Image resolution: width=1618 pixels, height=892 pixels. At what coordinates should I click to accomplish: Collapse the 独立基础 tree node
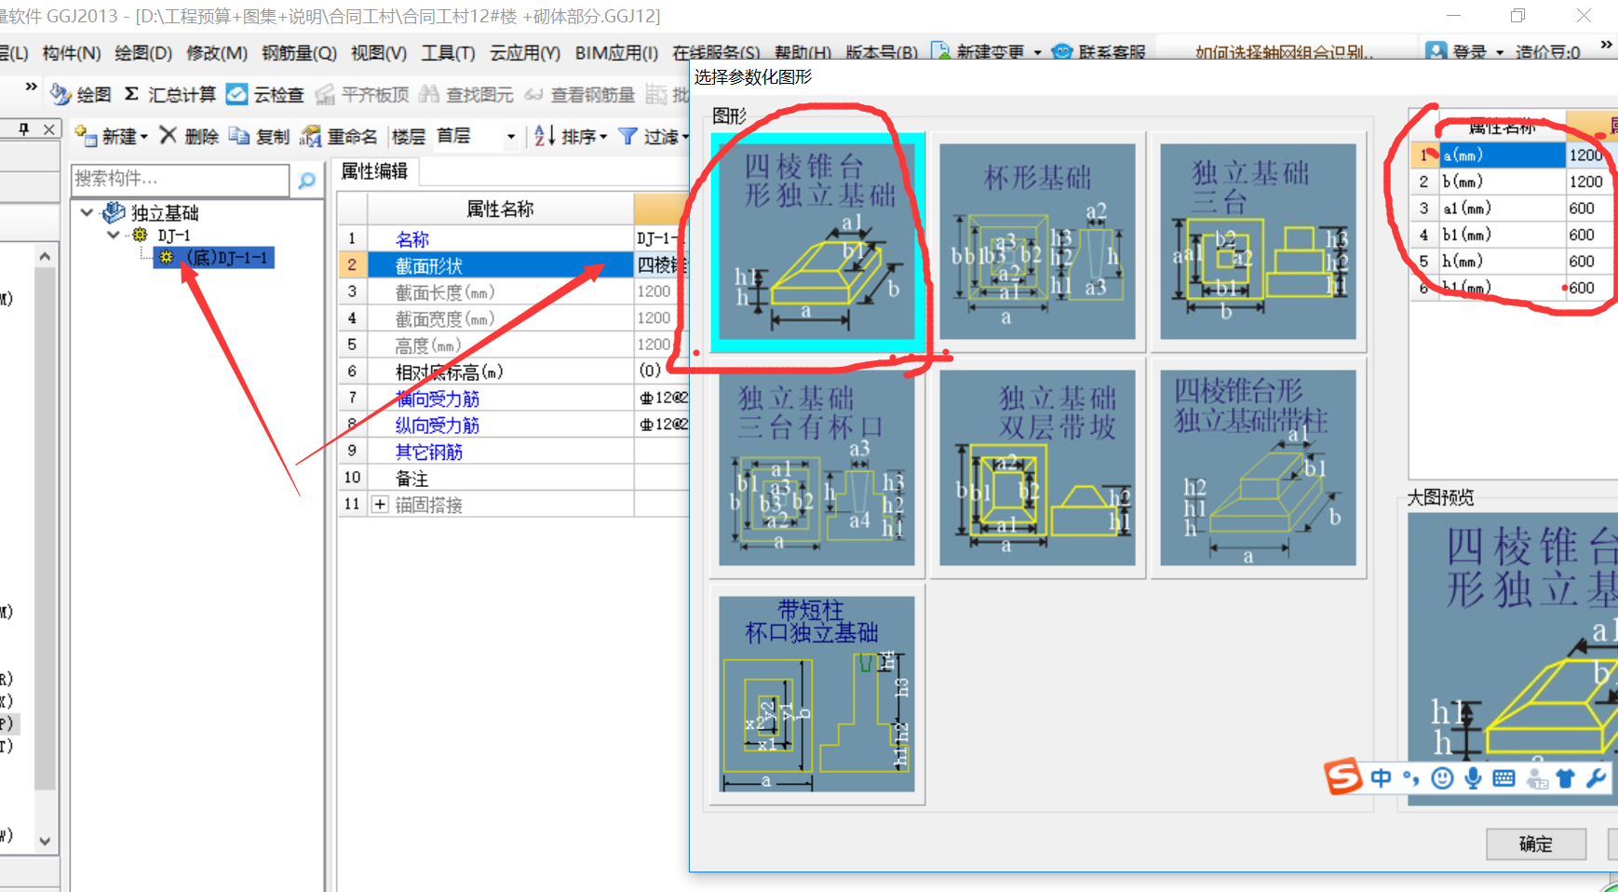tap(87, 212)
